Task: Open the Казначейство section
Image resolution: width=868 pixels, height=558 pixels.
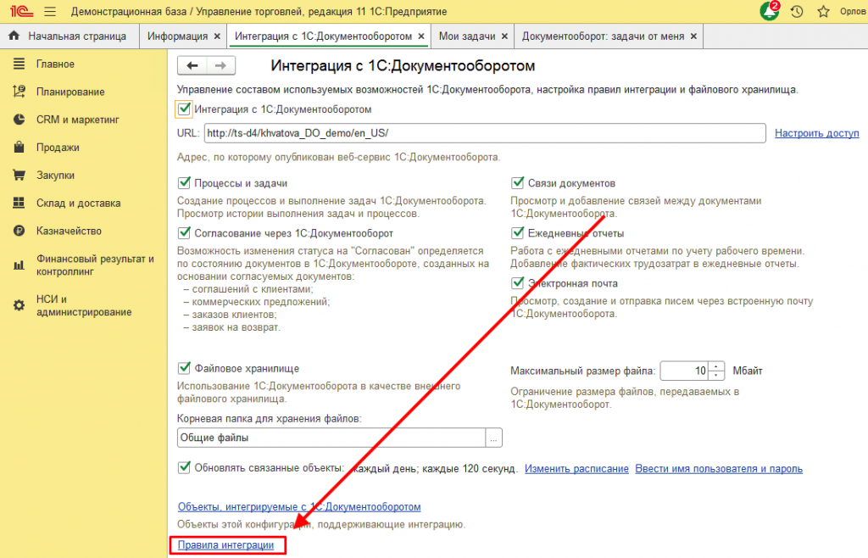Action: click(69, 231)
